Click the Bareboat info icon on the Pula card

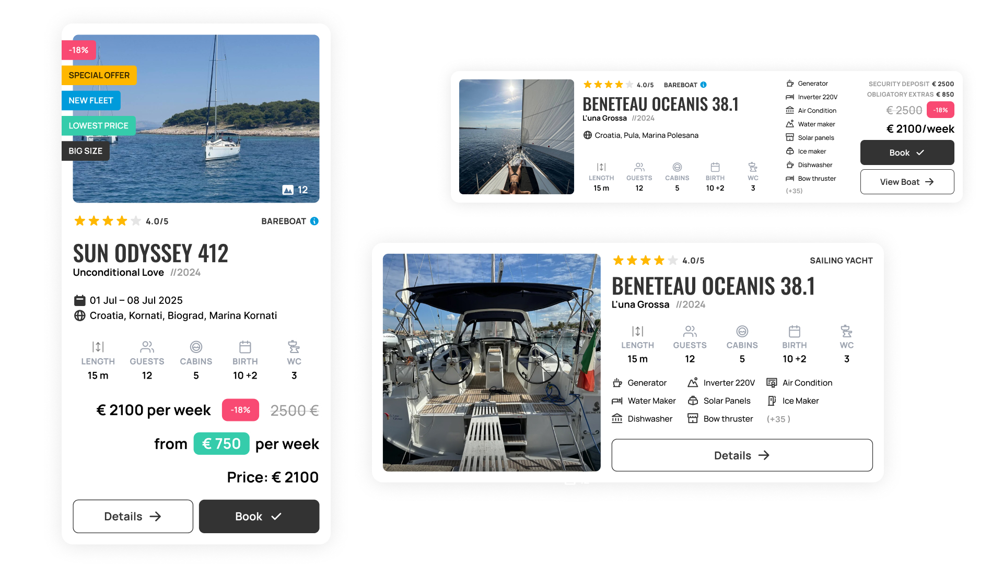[704, 85]
